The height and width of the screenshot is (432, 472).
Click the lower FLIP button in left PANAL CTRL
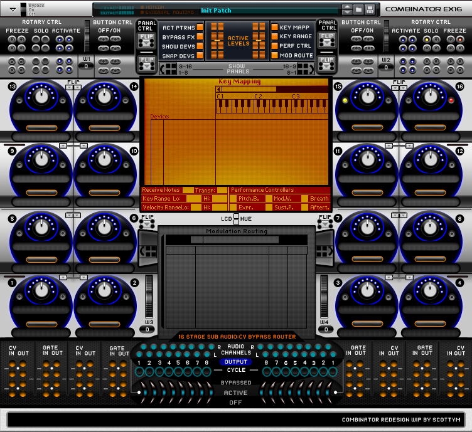(x=147, y=64)
